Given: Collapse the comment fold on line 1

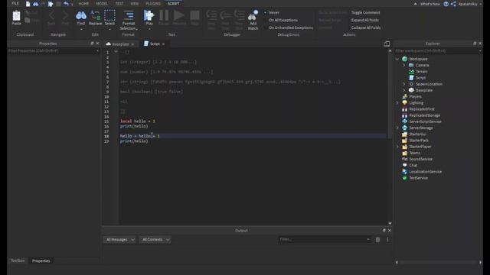Looking at the screenshot, I should (x=116, y=52).
